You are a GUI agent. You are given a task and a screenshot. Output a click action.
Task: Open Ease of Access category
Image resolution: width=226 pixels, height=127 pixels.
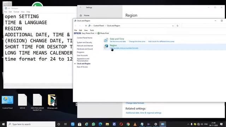(82, 67)
